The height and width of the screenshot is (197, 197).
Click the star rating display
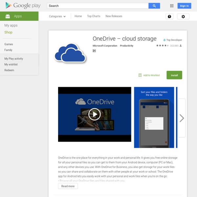(x=162, y=46)
